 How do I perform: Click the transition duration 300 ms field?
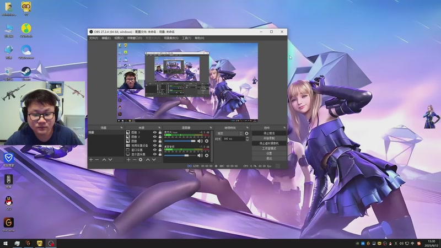coord(233,139)
